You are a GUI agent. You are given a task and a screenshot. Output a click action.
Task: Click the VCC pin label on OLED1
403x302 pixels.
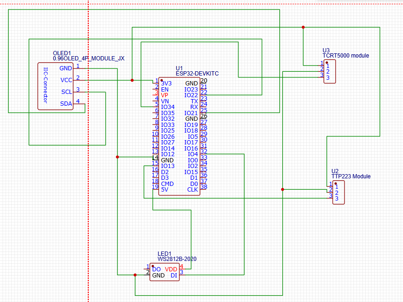click(66, 80)
